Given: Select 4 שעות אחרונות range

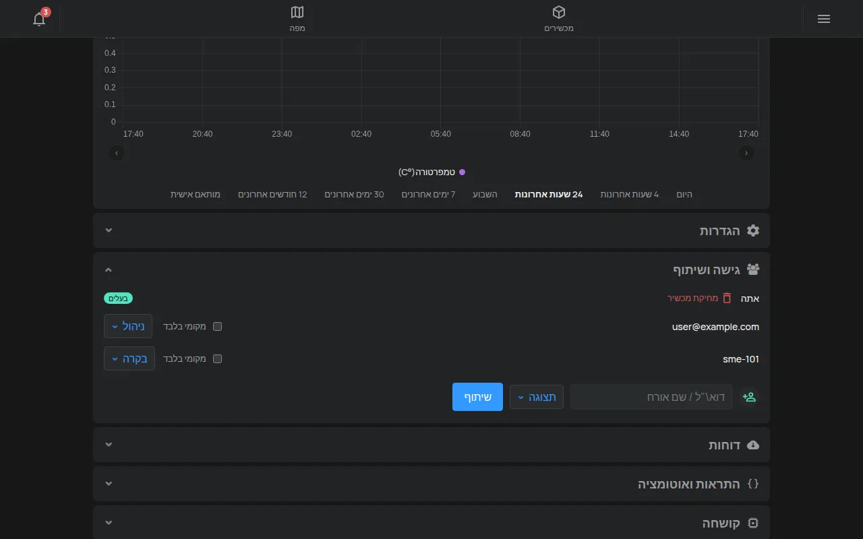Looking at the screenshot, I should pos(630,195).
